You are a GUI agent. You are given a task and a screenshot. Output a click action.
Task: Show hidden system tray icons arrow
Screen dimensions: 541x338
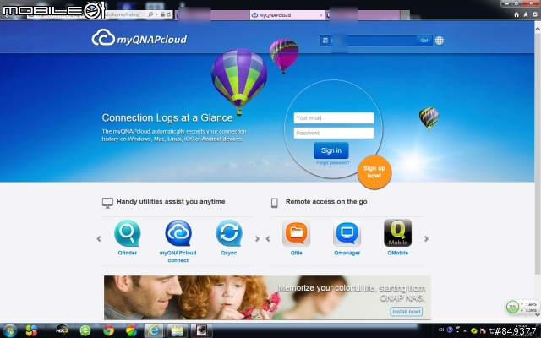[x=464, y=330]
